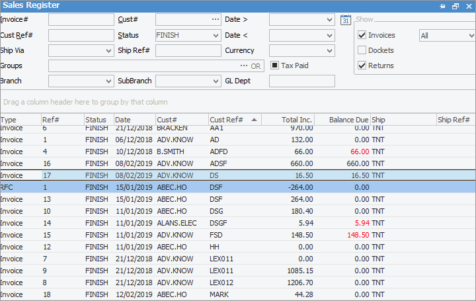Click the Groups ellipsis lookup button
This screenshot has height=301, width=476.
coord(243,66)
